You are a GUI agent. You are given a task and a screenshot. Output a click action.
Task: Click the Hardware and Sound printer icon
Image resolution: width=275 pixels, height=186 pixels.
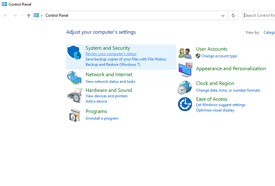[74, 95]
